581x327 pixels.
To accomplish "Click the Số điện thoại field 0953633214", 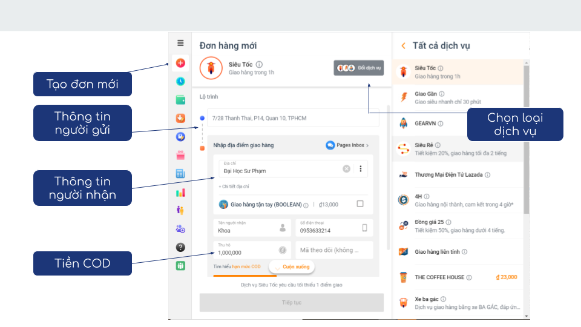I will 334,228.
